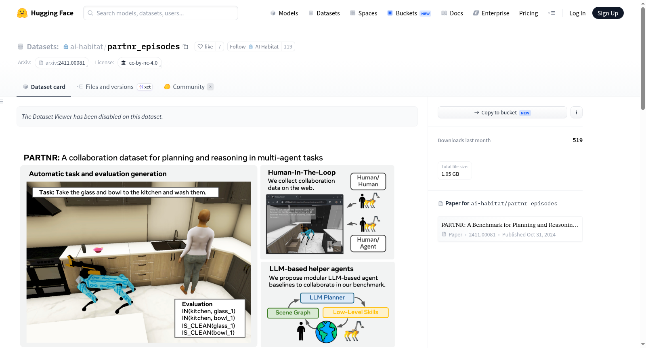Go to Spaces
The width and height of the screenshot is (646, 348).
click(x=363, y=13)
